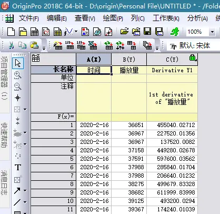This screenshot has height=214, width=220.
Task: Click the F(x)= row label
Action: point(54,116)
